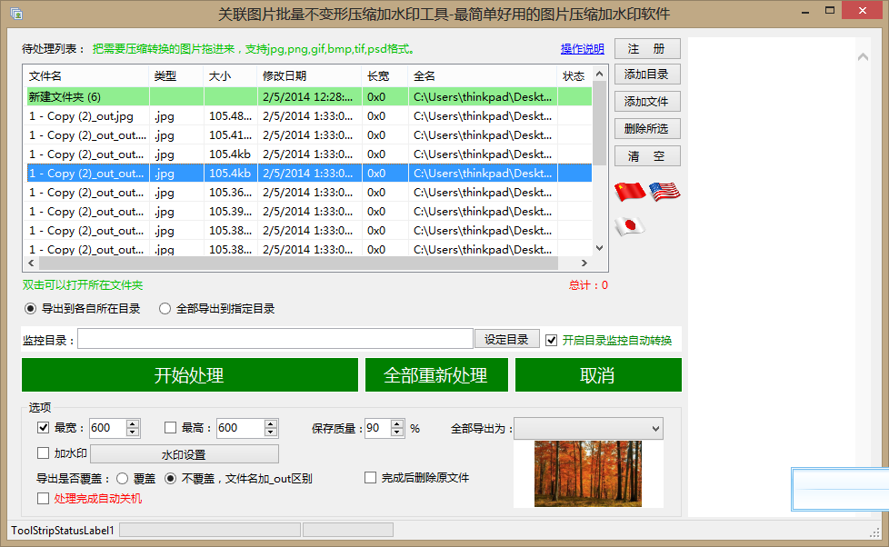Click the file list scroll down arrow

599,248
